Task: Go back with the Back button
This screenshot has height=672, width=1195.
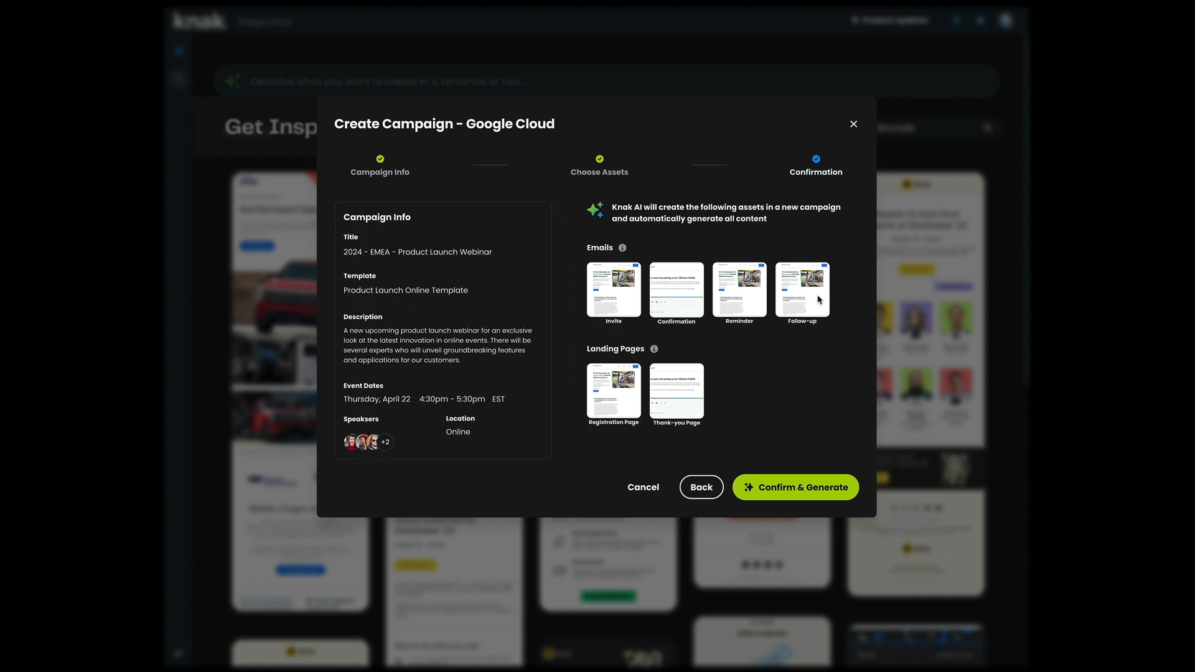Action: pos(701,487)
